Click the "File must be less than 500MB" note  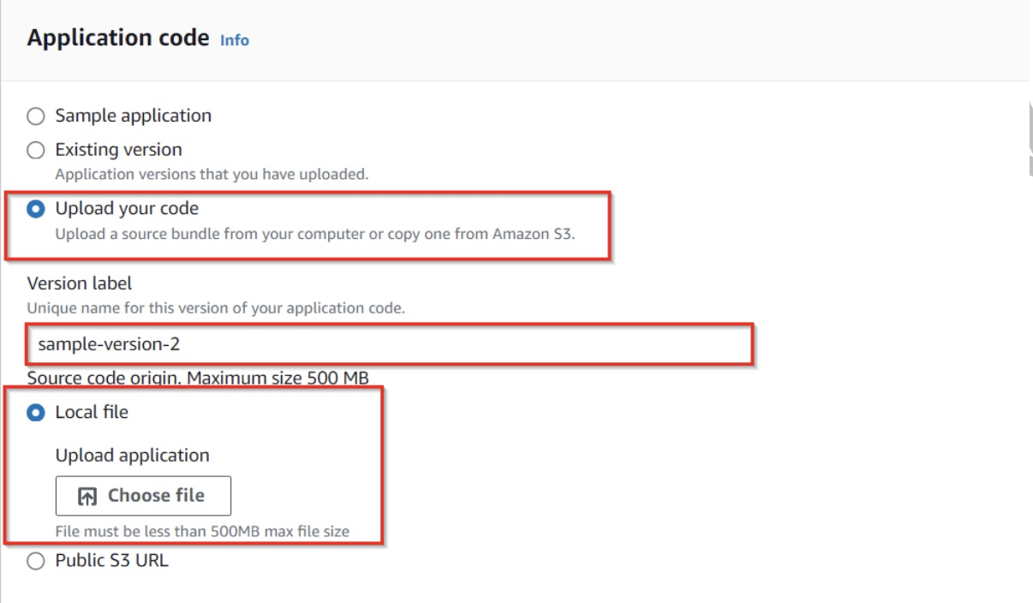[202, 531]
